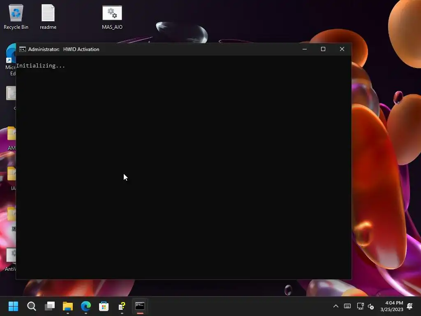Launch File Explorer from taskbar
This screenshot has height=316, width=421.
point(68,306)
